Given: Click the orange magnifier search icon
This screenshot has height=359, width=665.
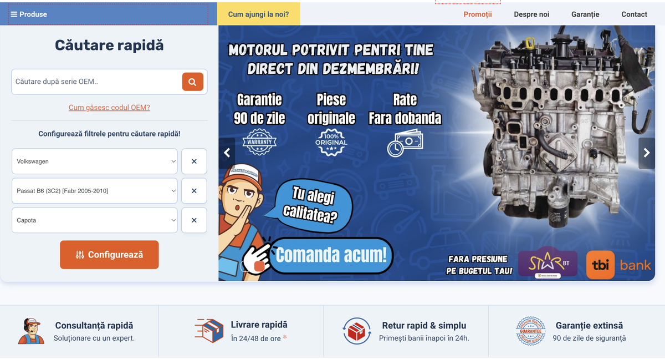Looking at the screenshot, I should (192, 82).
